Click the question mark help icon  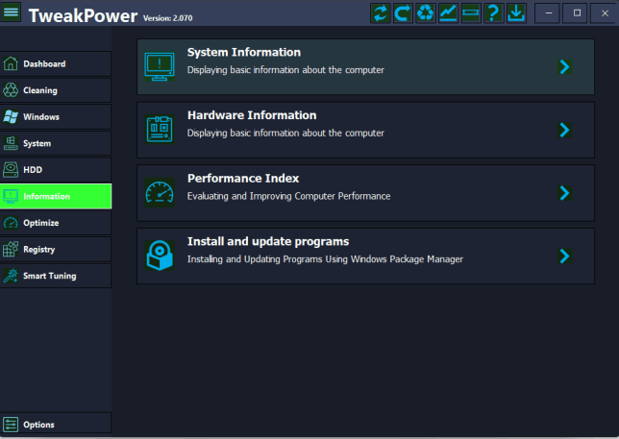(493, 13)
